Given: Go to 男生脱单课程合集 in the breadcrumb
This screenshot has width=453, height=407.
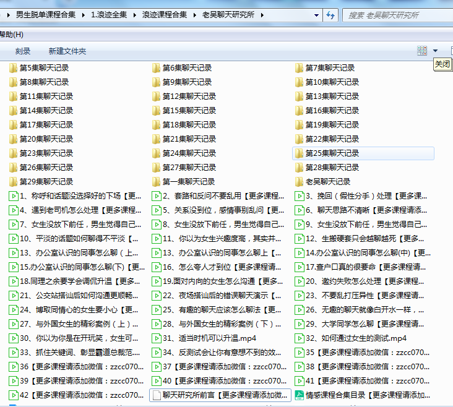Looking at the screenshot, I should click(x=46, y=15).
